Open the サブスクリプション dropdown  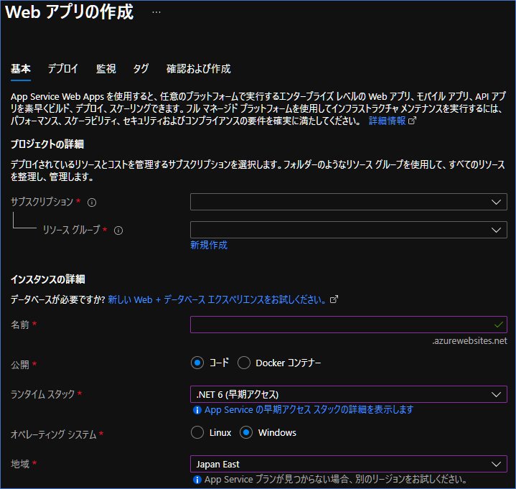[349, 202]
